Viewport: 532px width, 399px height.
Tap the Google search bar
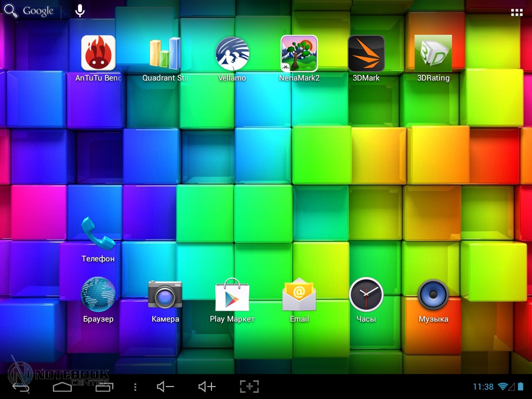tap(30, 11)
